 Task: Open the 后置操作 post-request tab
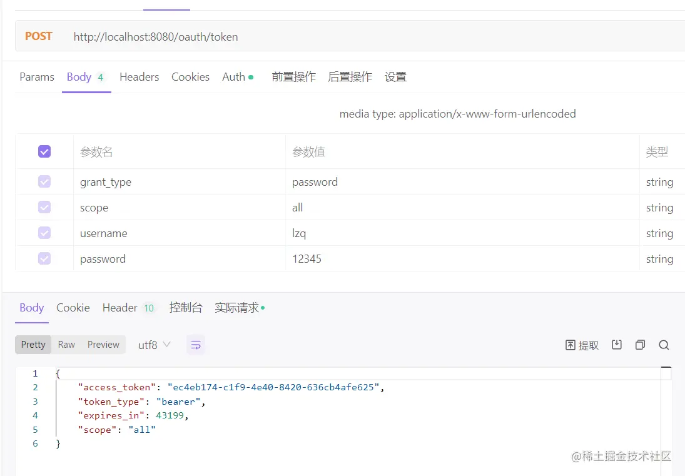pyautogui.click(x=350, y=77)
